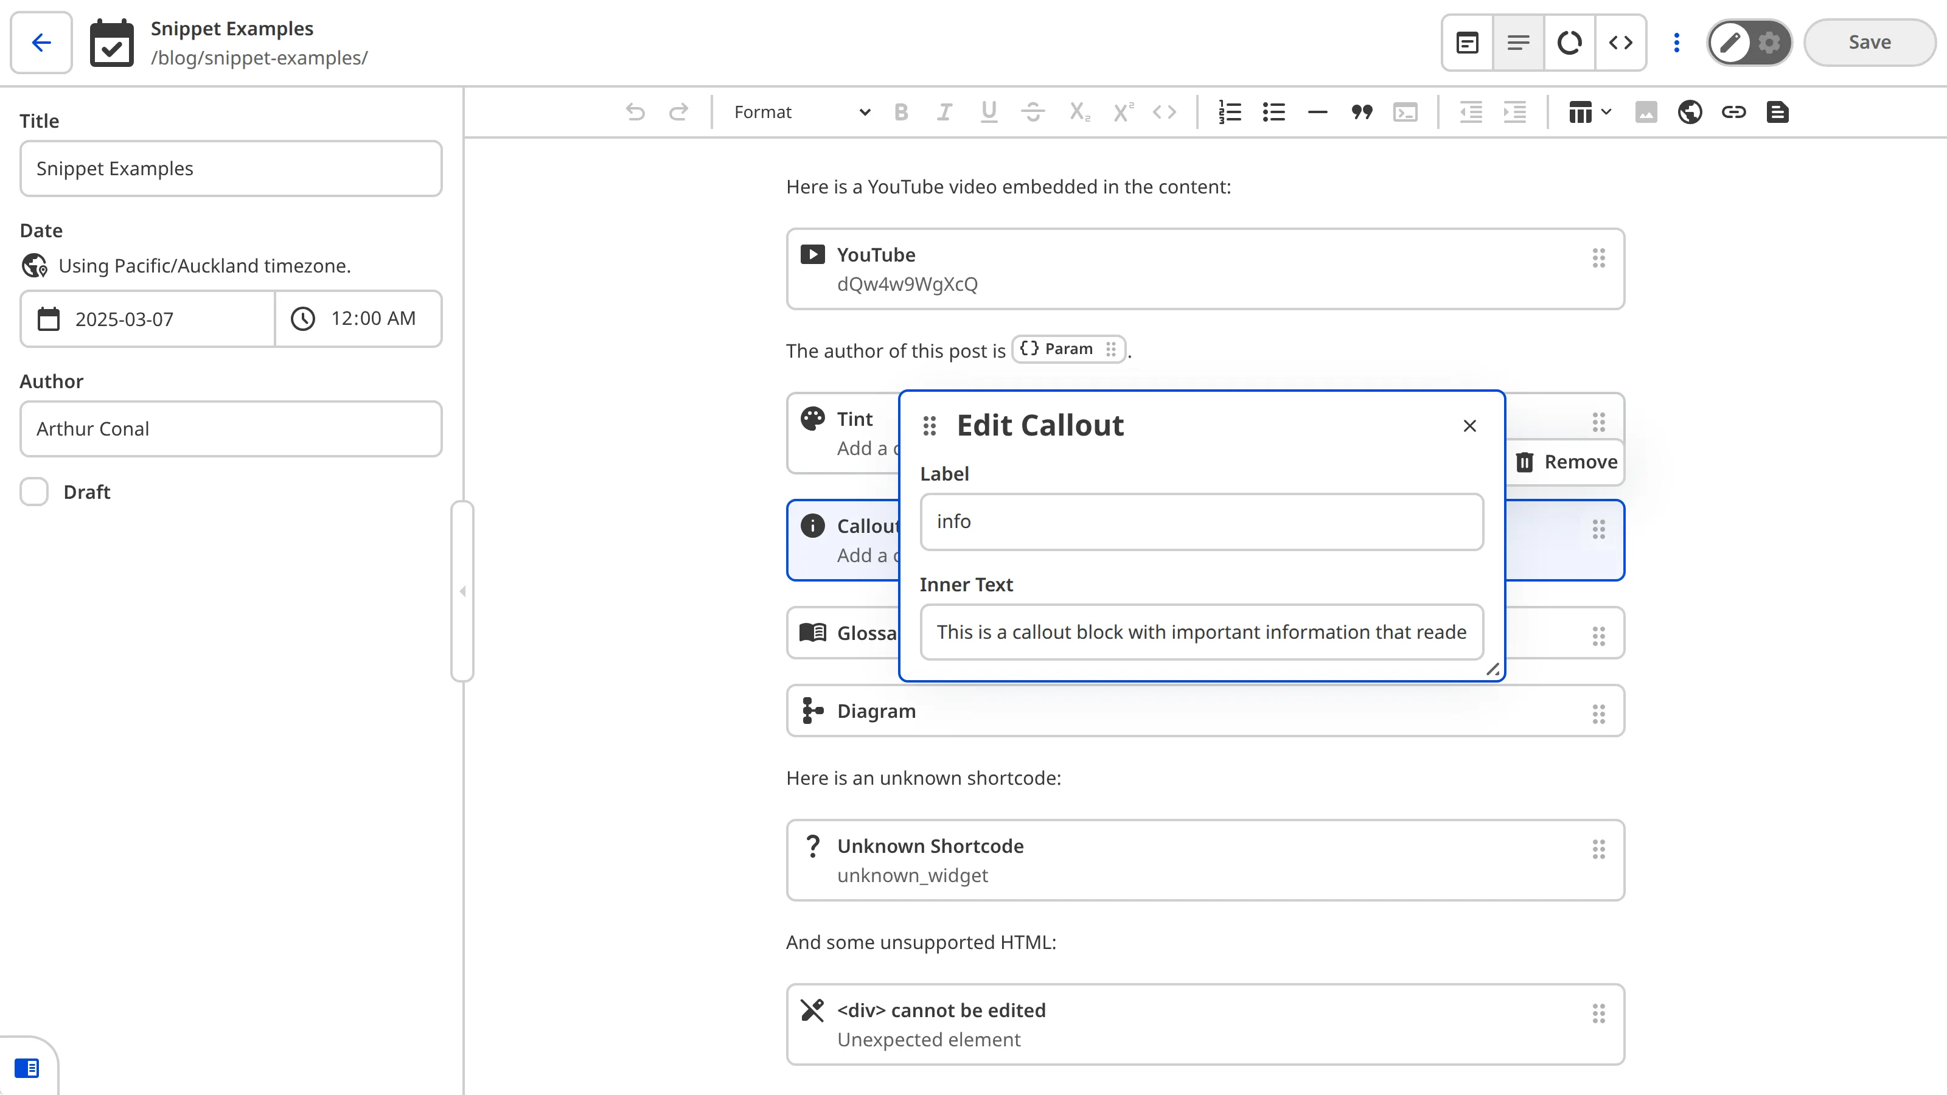Collapse the left sidebar panel handle

(462, 591)
